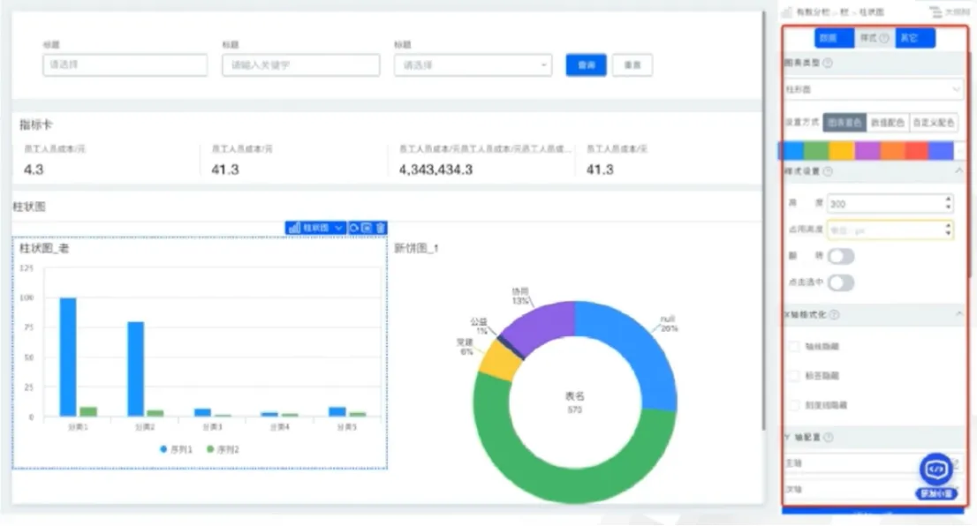Click the refresh icon on the bar chart toolbar

(x=354, y=228)
